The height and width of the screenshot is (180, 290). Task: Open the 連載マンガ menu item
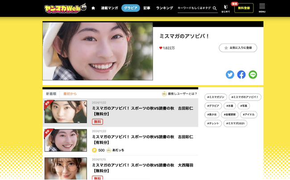(x=109, y=8)
